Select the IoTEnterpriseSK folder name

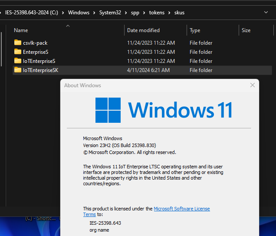tap(41, 70)
